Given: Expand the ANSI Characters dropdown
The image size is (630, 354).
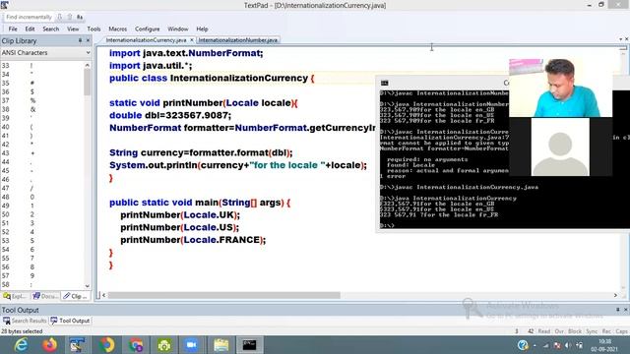Looking at the screenshot, I should point(88,52).
